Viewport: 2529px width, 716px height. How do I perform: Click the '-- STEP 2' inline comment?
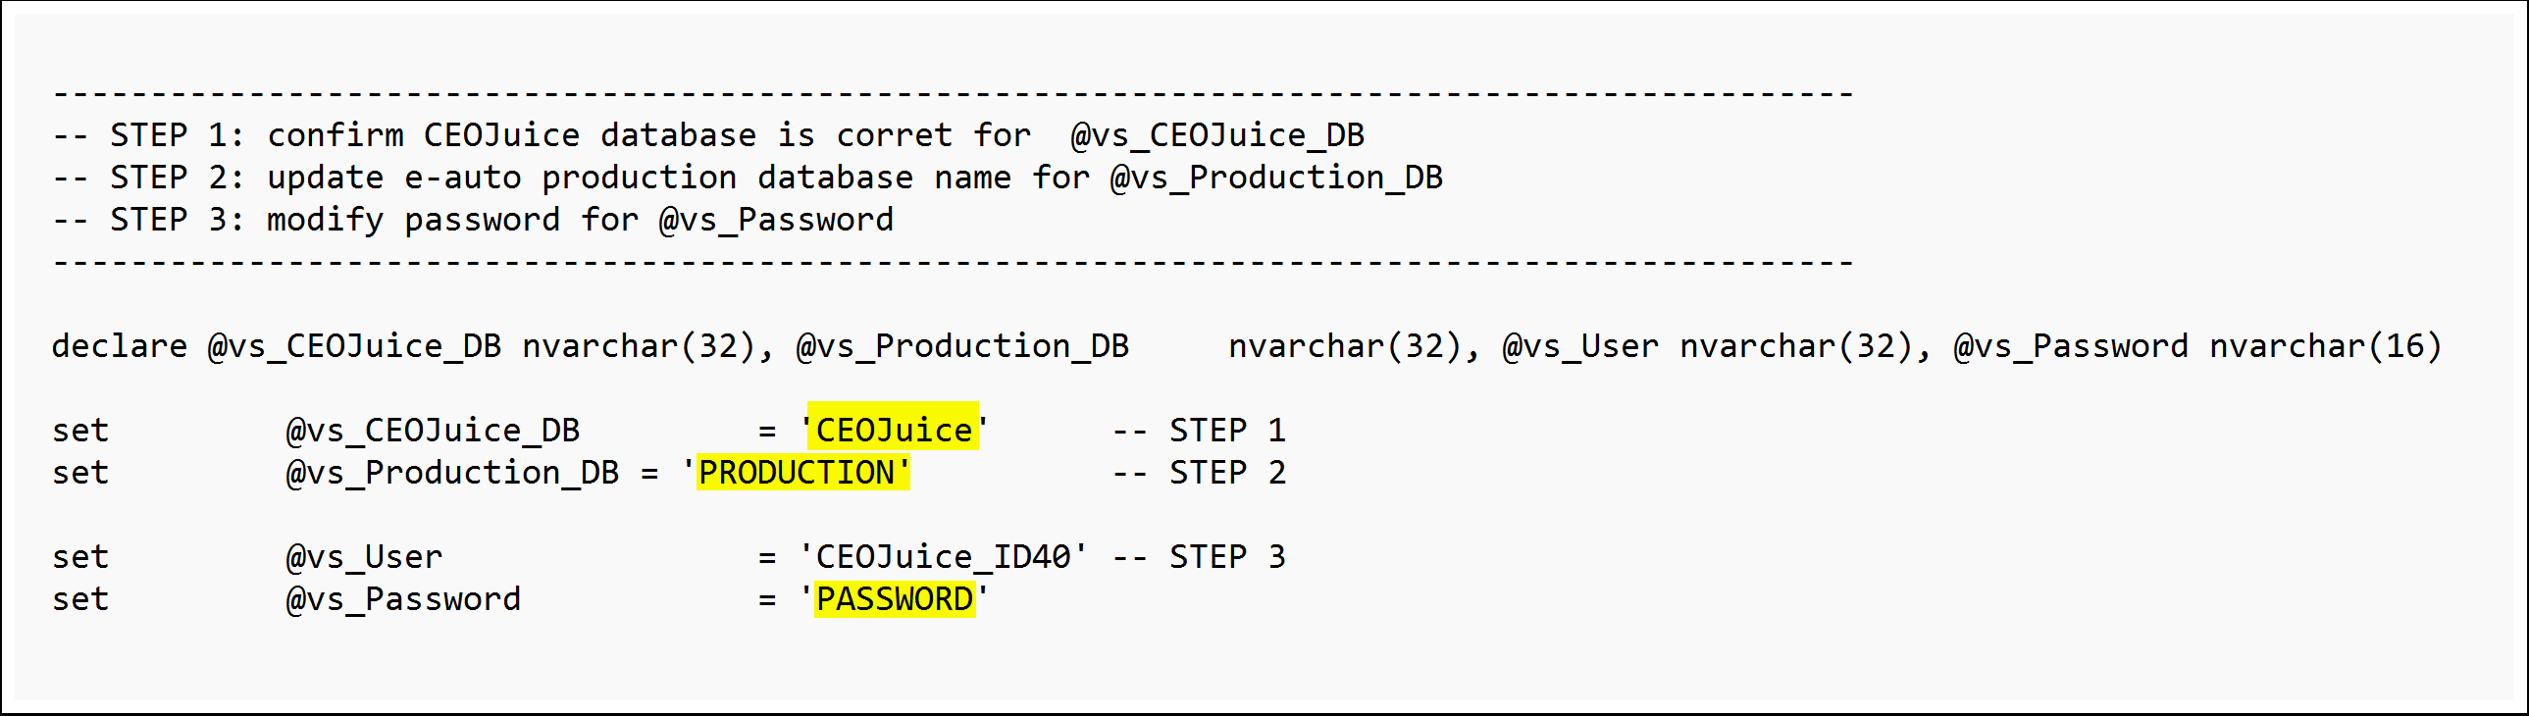[x=1199, y=473]
